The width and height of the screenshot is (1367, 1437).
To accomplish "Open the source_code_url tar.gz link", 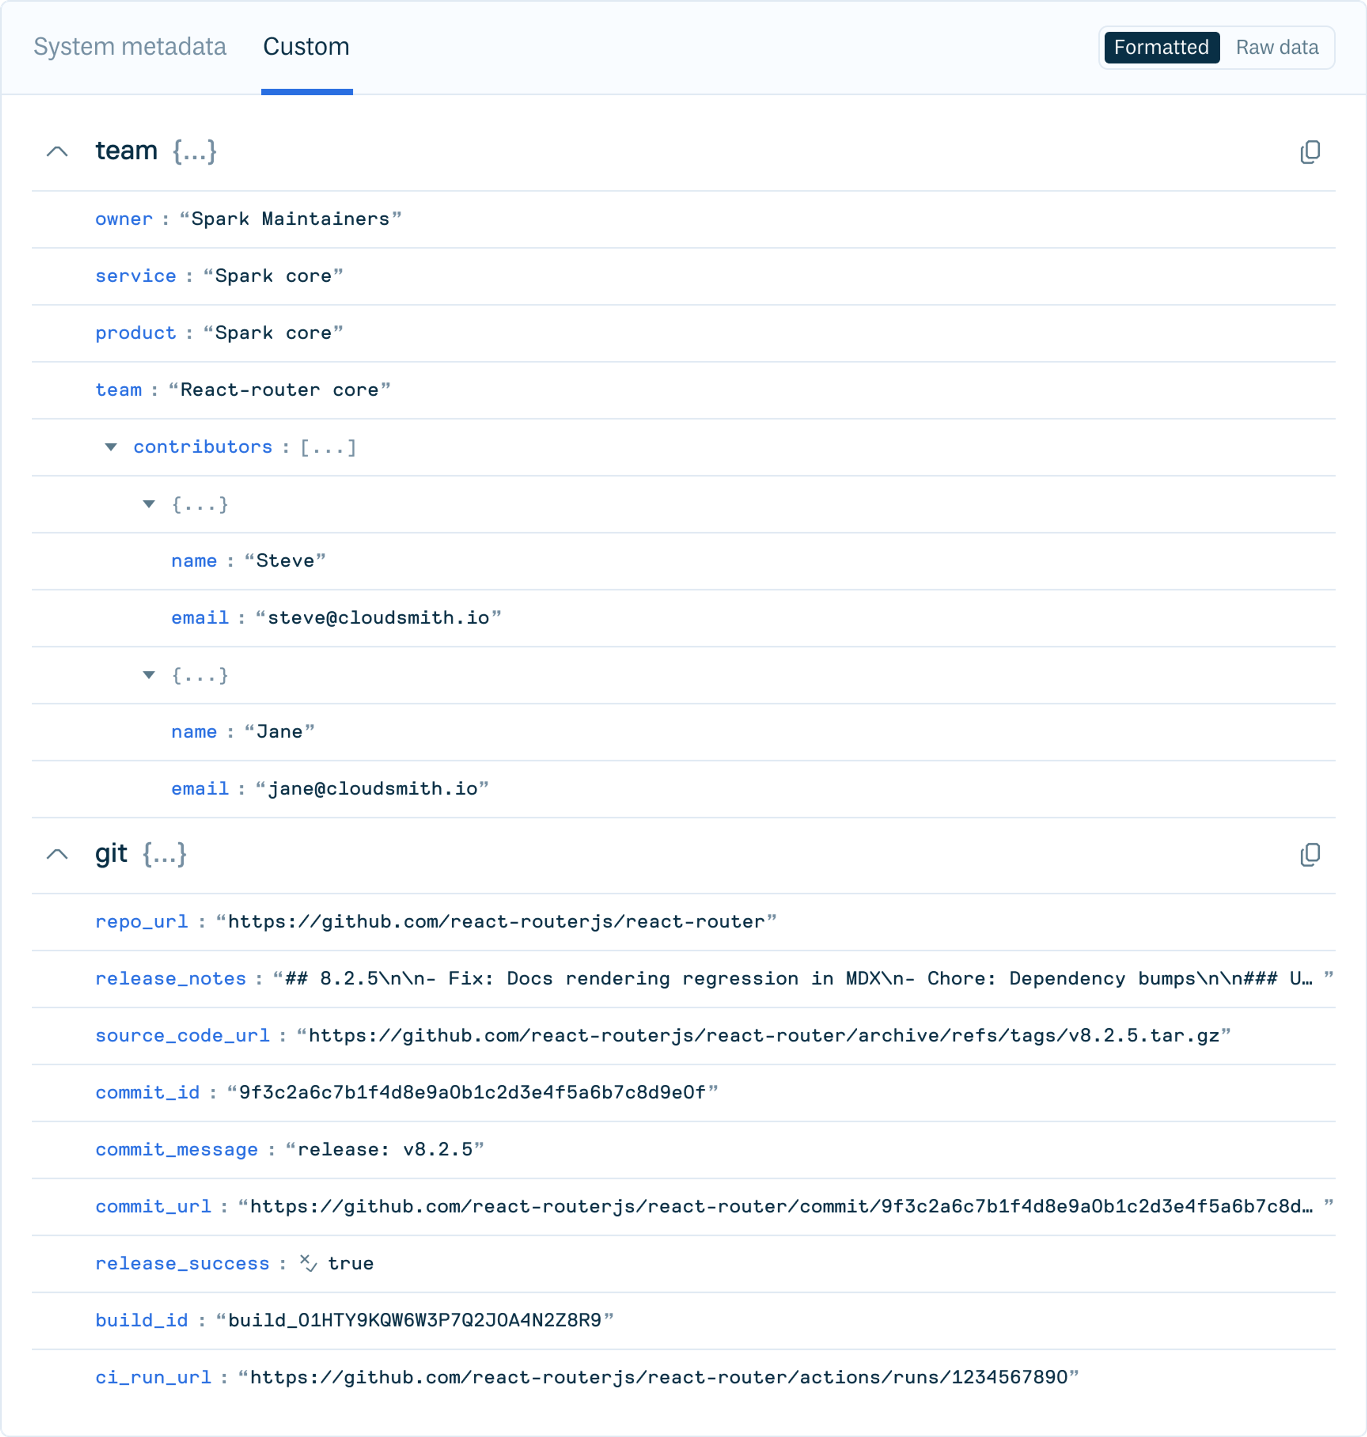I will [x=764, y=1035].
